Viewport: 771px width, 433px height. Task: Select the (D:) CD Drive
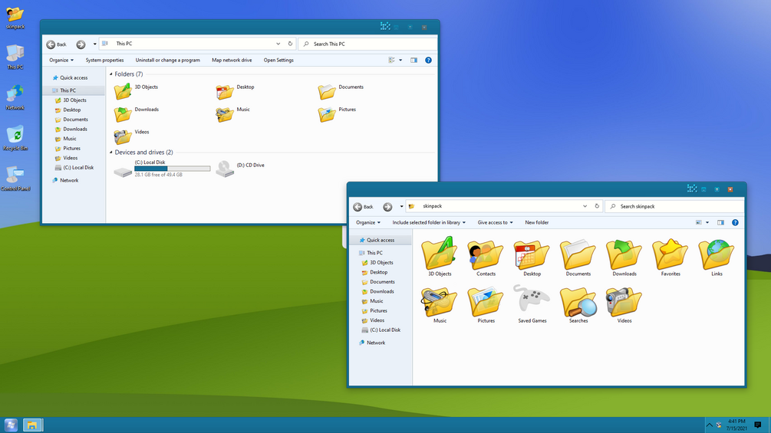[240, 169]
